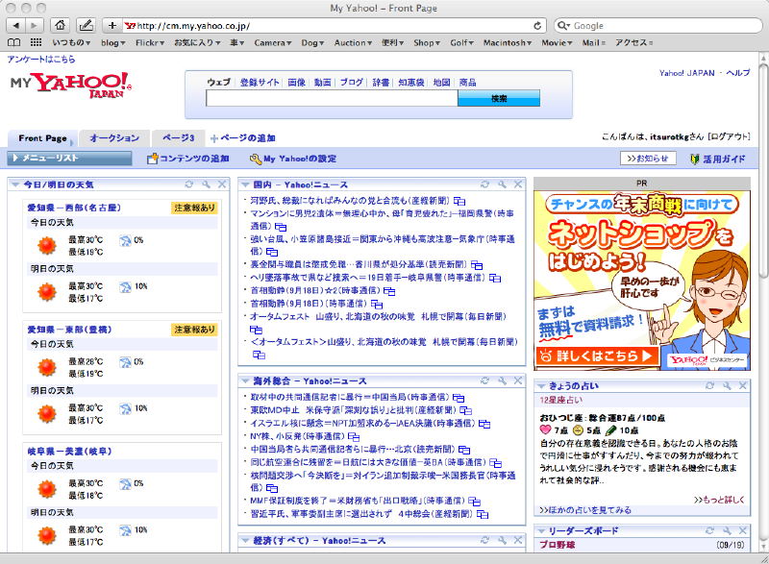Image resolution: width=769 pixels, height=564 pixels.
Task: Click the blue 検索 search button
Action: click(499, 99)
